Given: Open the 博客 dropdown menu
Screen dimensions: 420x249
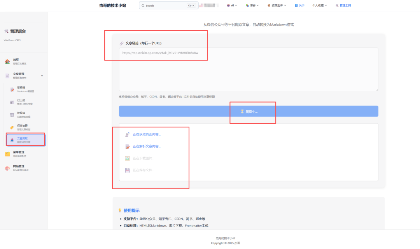Looking at the screenshot, I should coord(253,5).
